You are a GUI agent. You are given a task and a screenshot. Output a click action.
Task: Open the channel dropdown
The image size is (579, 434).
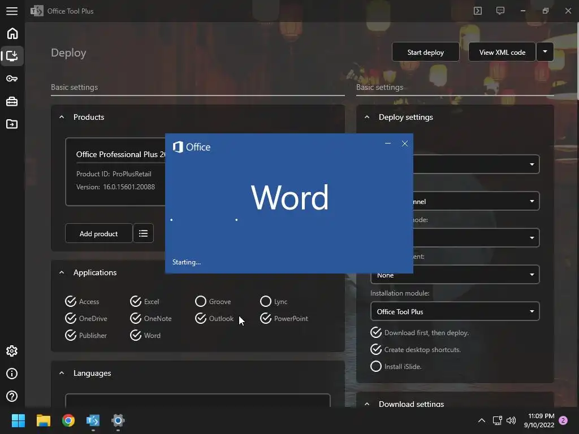476,201
